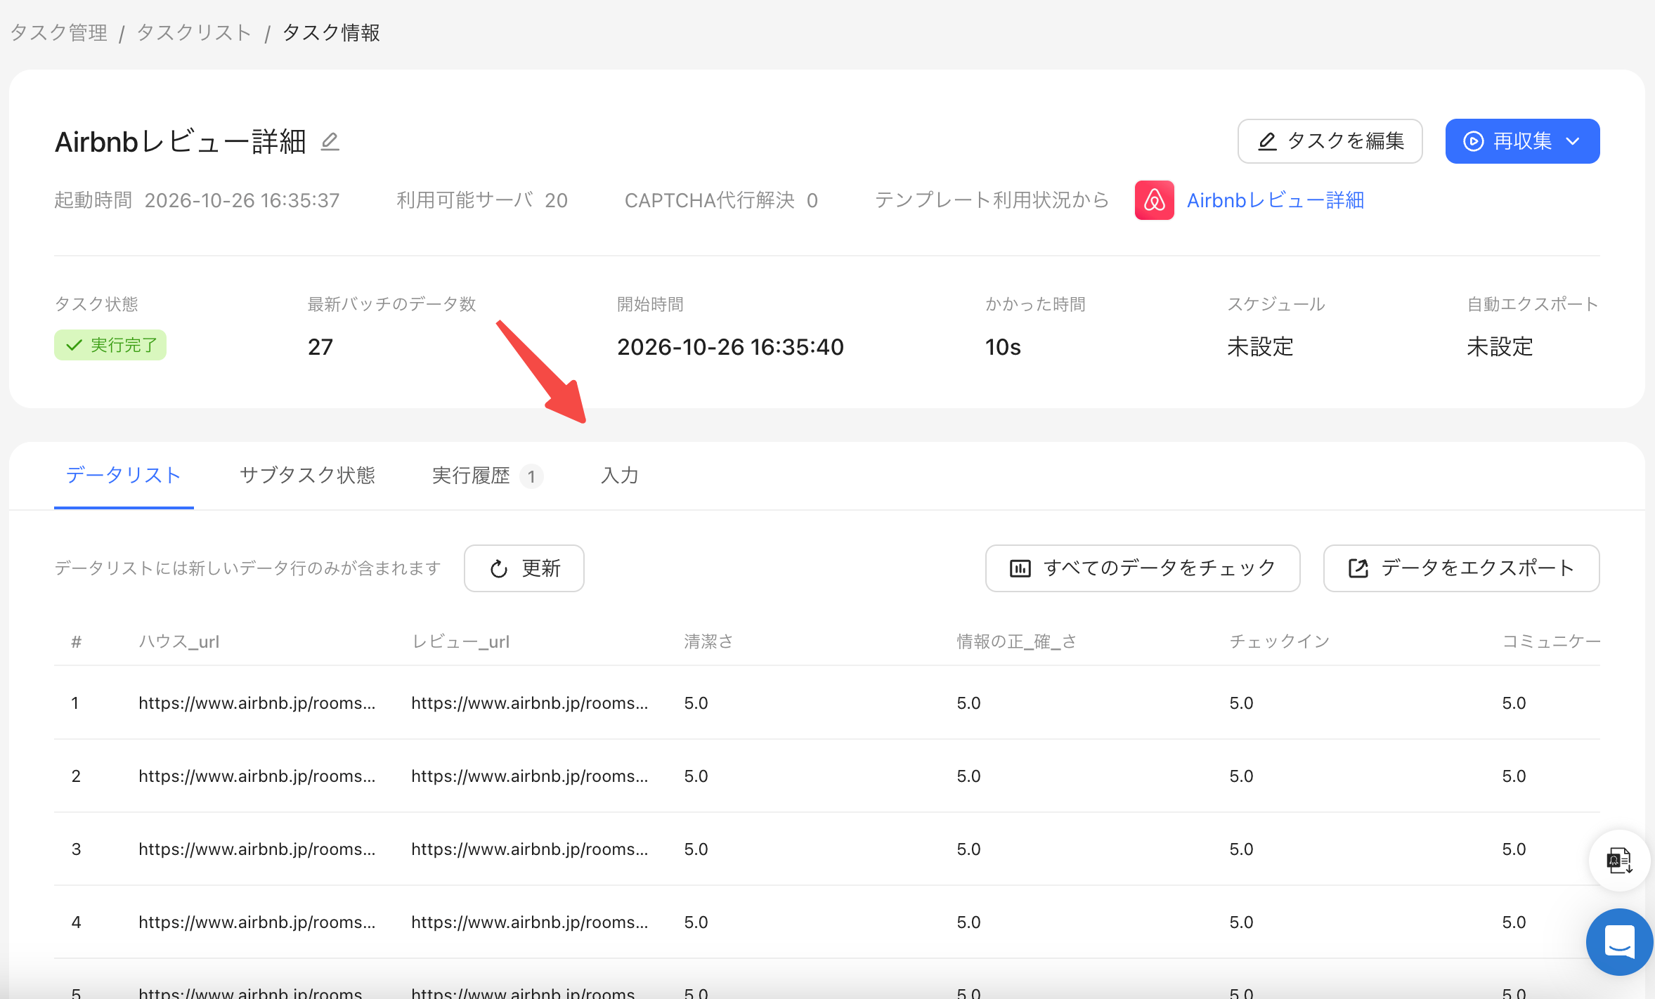Click the 27 latest batch data count
Viewport: 1655px width, 999px height.
tap(320, 347)
